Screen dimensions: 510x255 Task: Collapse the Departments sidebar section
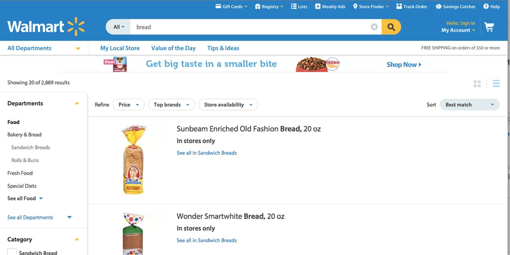point(77,103)
